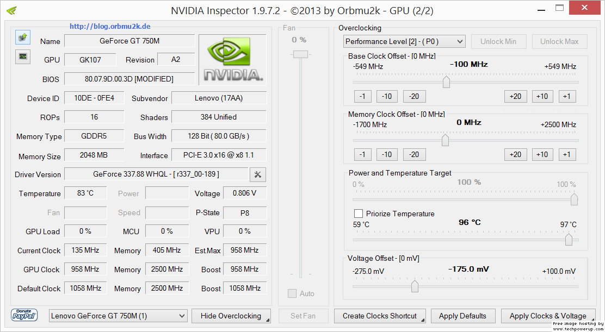Click the upload screenshot icon beside Name
Image resolution: width=605 pixels, height=332 pixels.
point(23,37)
